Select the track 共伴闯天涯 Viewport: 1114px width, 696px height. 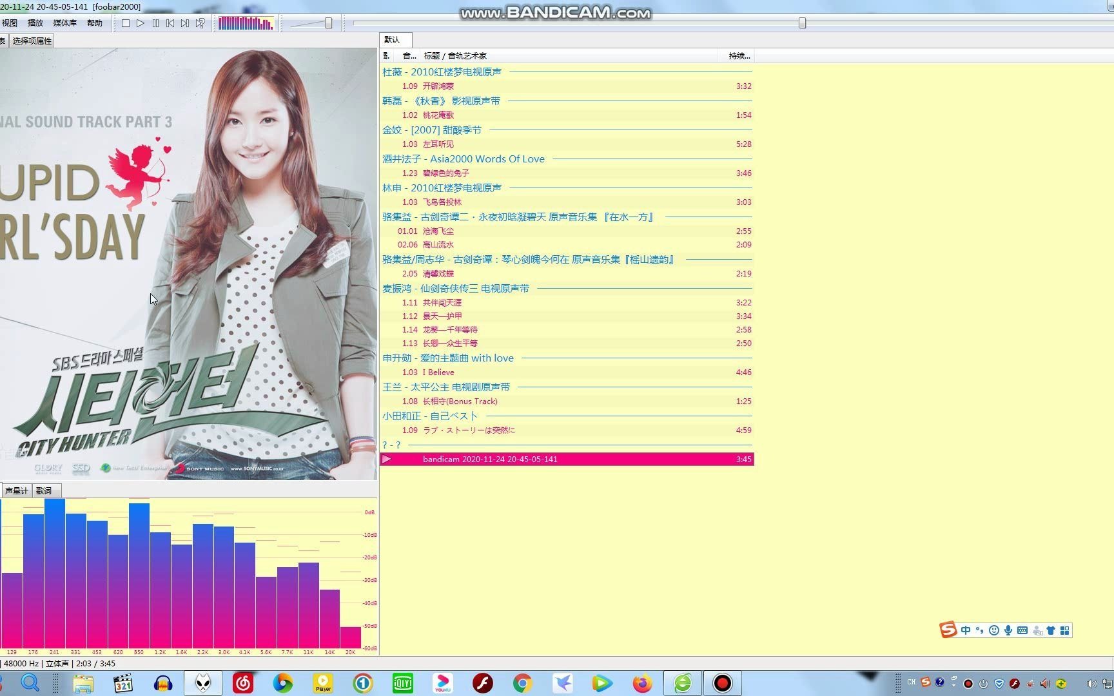tap(567, 303)
